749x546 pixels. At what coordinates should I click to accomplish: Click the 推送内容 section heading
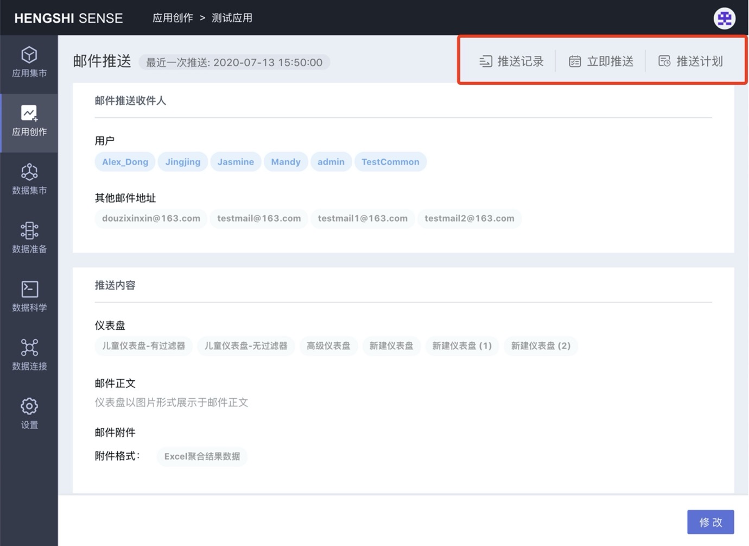tap(115, 286)
